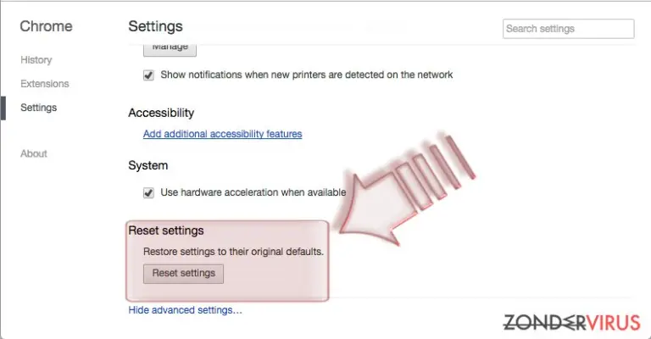Click the Chrome title in sidebar
Screen dimensions: 651x339
(46, 26)
